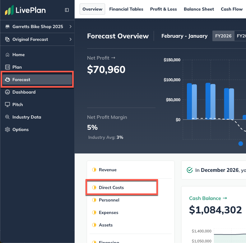Click the Plan document icon
This screenshot has width=246, height=243.
click(7, 67)
